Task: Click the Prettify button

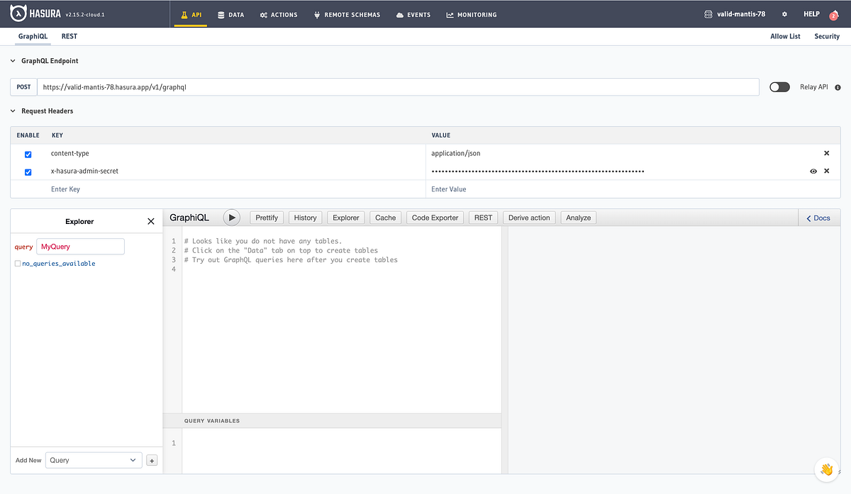Action: pos(266,218)
